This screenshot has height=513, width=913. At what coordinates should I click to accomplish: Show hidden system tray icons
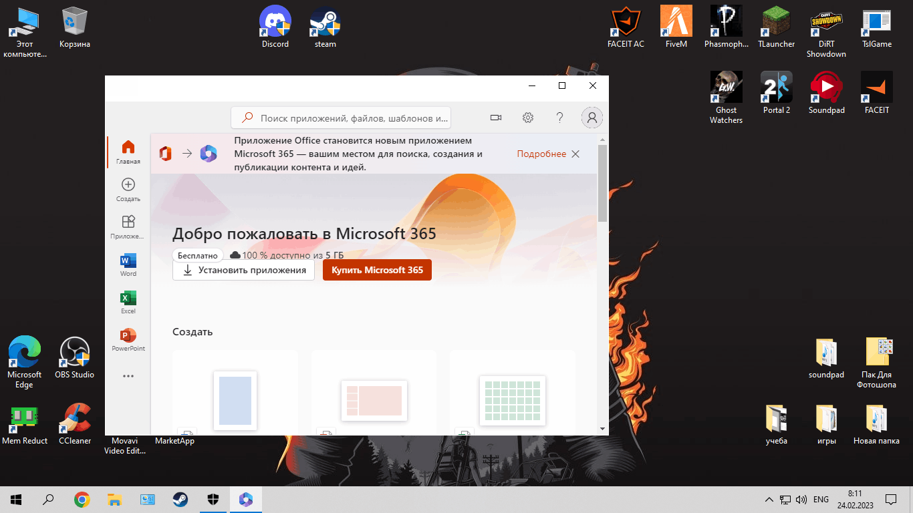click(x=769, y=499)
